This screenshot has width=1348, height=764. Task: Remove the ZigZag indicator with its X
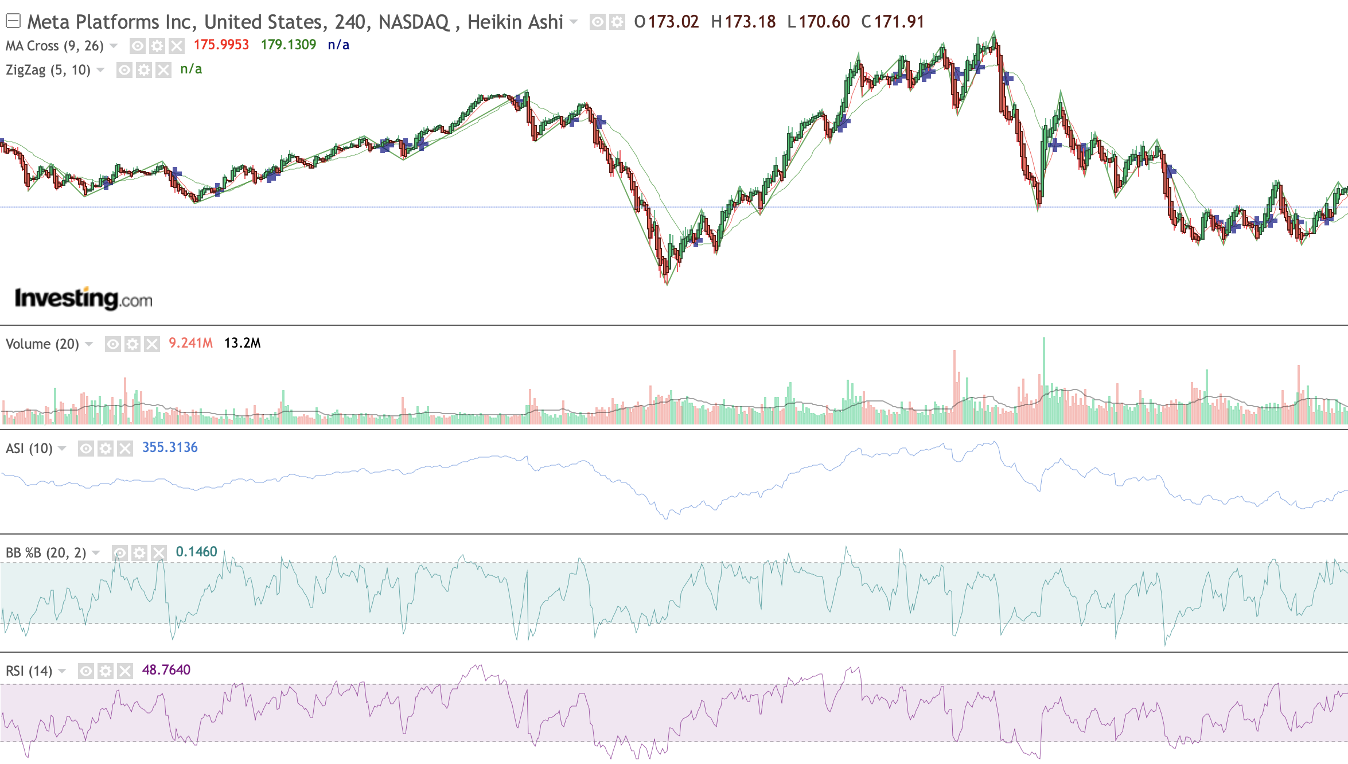coord(163,70)
